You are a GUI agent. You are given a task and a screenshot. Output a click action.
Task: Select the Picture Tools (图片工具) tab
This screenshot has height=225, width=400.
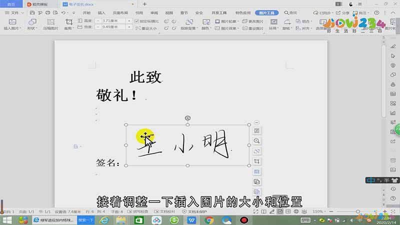(x=267, y=13)
